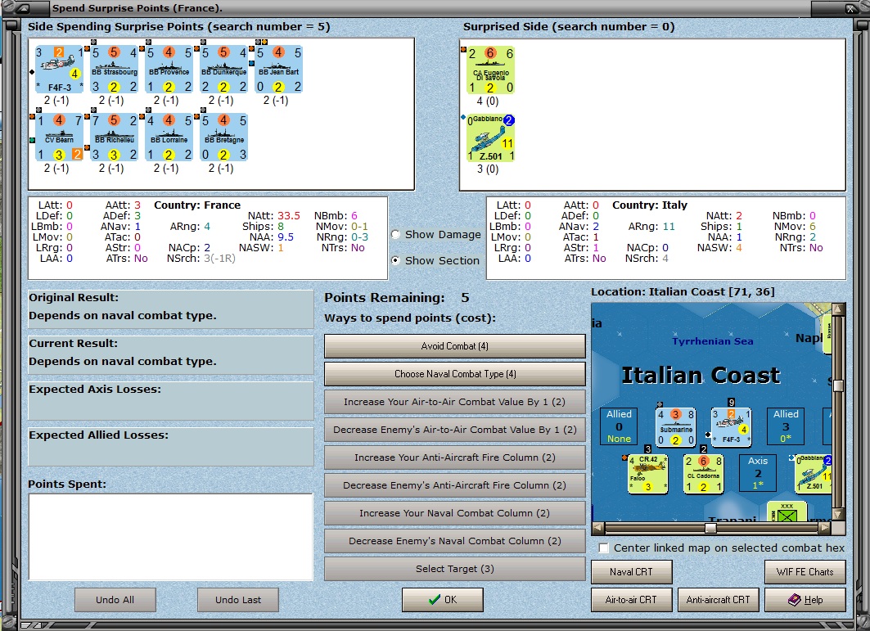Click the Allied 0 None sea box
The height and width of the screenshot is (631, 870).
(619, 426)
